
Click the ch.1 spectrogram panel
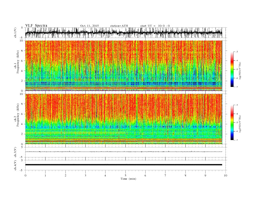pos(123,66)
